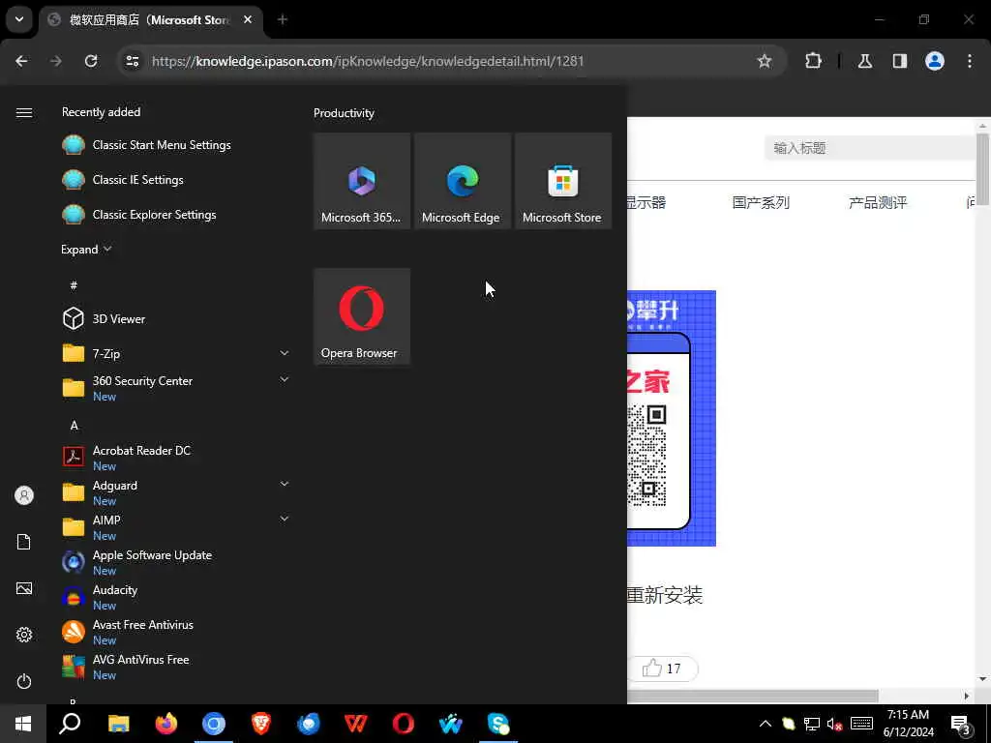
Task: Click the muted volume tray icon
Action: pos(834,724)
